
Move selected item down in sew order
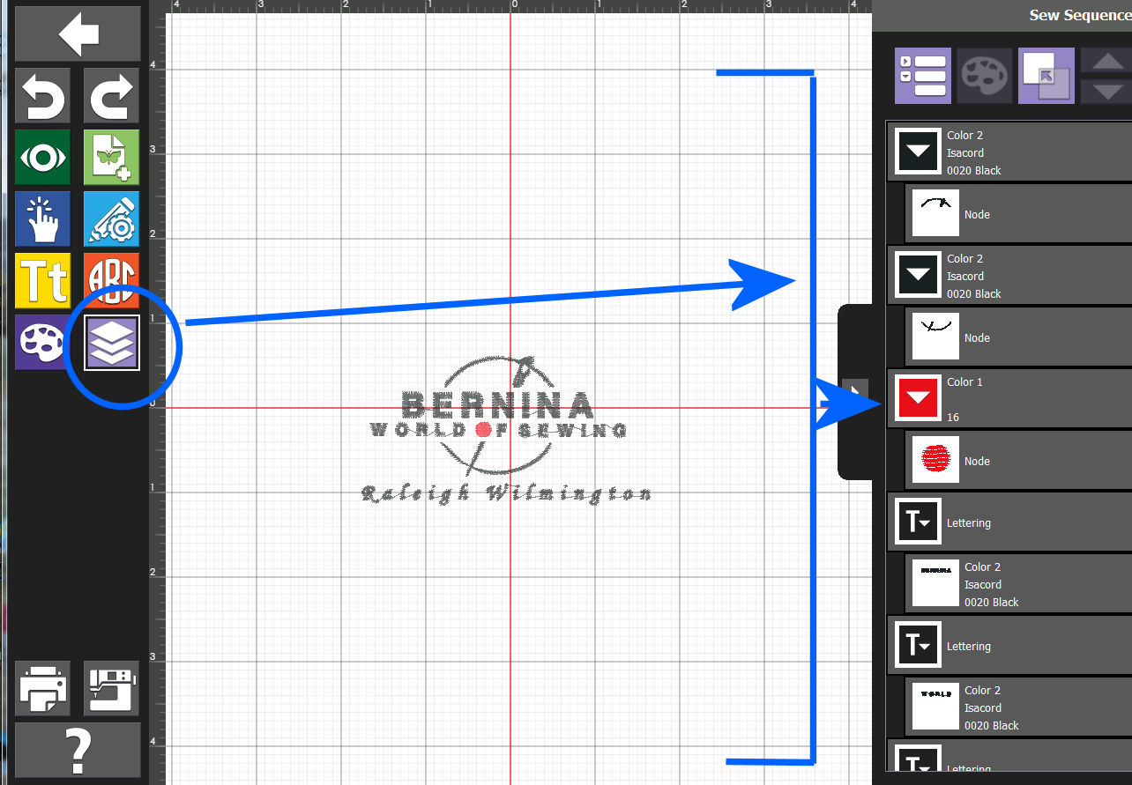pos(1108,91)
